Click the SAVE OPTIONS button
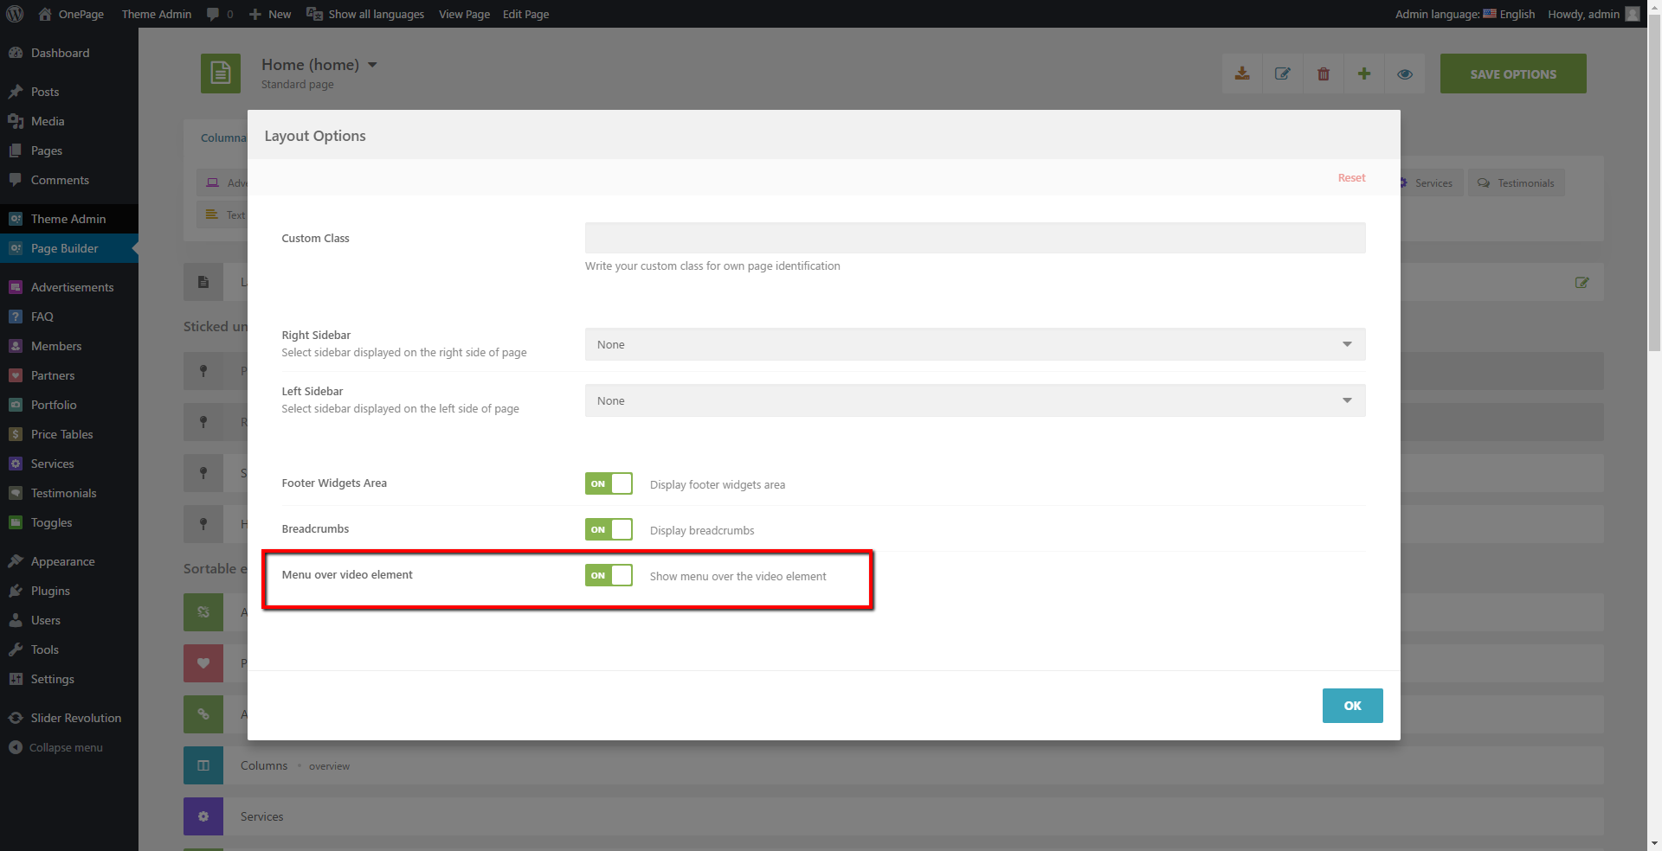1662x851 pixels. (x=1513, y=74)
